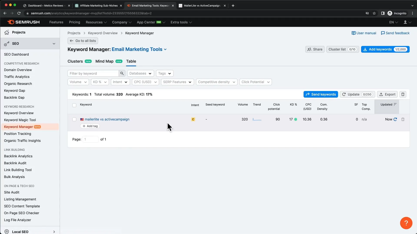This screenshot has width=417, height=234.
Task: Click the magnifier search icon beside keyword filter
Action: (122, 73)
